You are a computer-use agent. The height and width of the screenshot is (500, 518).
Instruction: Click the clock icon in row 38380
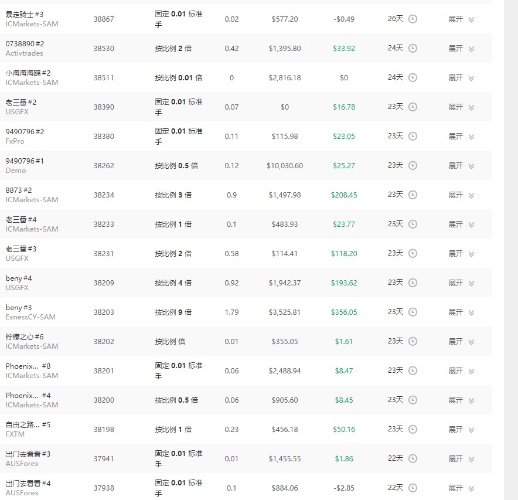[x=413, y=136]
